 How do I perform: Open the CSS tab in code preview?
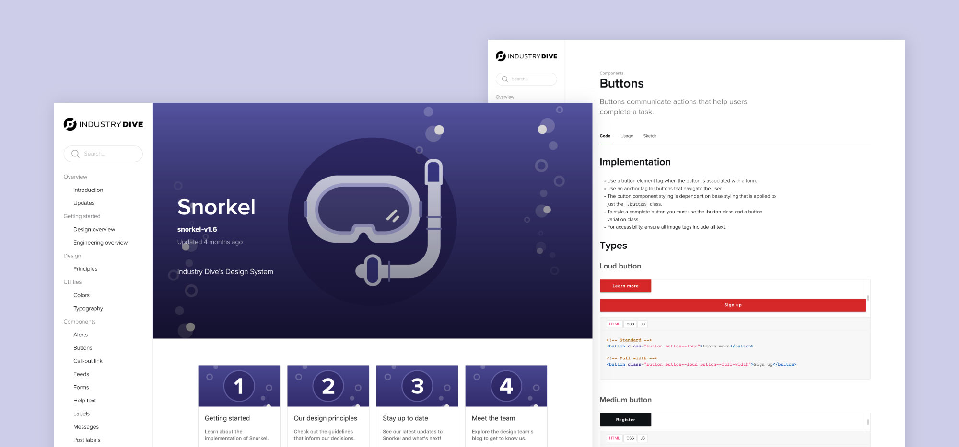click(630, 324)
